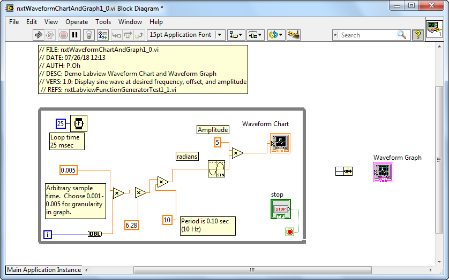Open the Help menu
Screen dimensions: 449x280
click(x=156, y=22)
